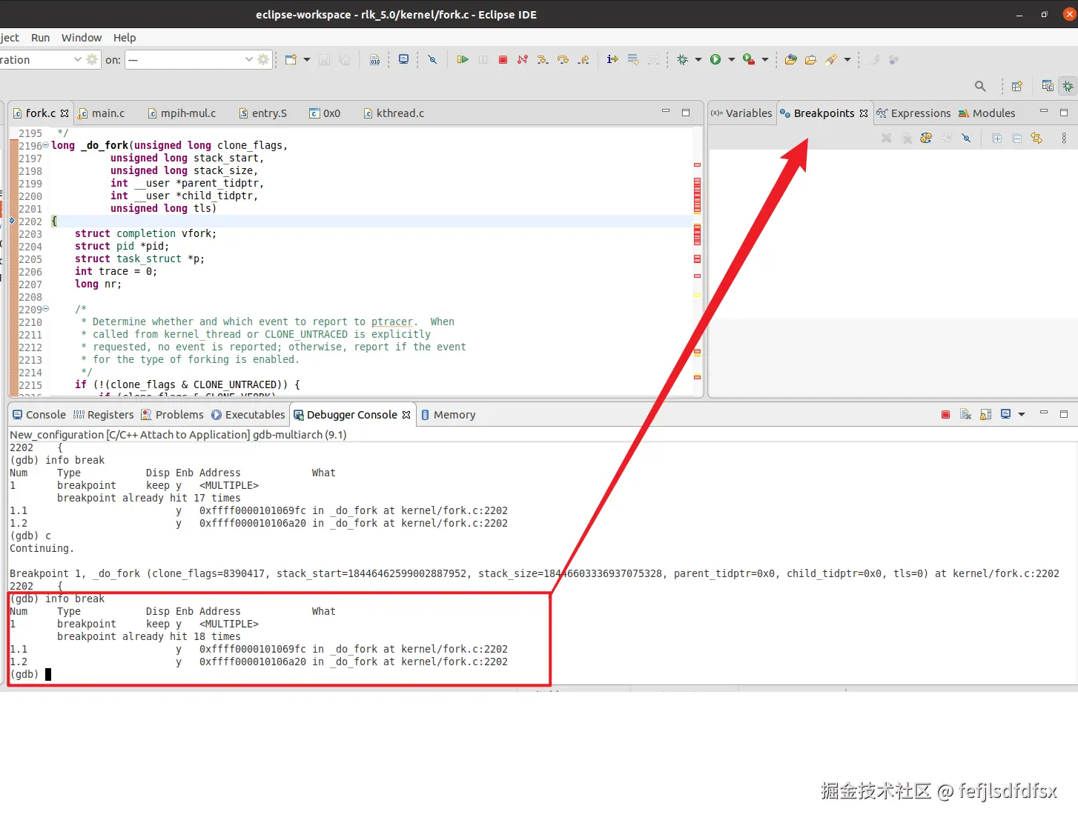Image resolution: width=1078 pixels, height=823 pixels.
Task: Toggle Scroll Lock in Debugger Console
Action: tap(985, 414)
